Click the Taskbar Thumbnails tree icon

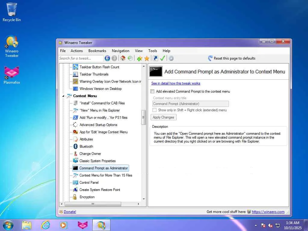pyautogui.click(x=75, y=74)
